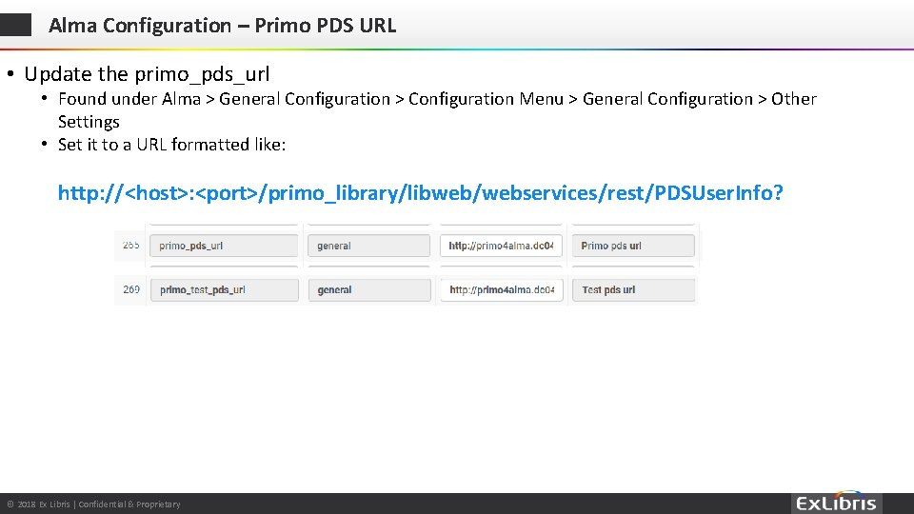
Task: Select the general field in row 269
Action: coord(369,289)
